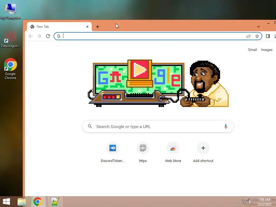Select the New Tab browser tab
The image size is (276, 207).
(59, 27)
